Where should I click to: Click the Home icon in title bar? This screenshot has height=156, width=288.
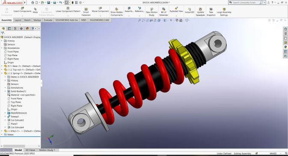(33, 3)
